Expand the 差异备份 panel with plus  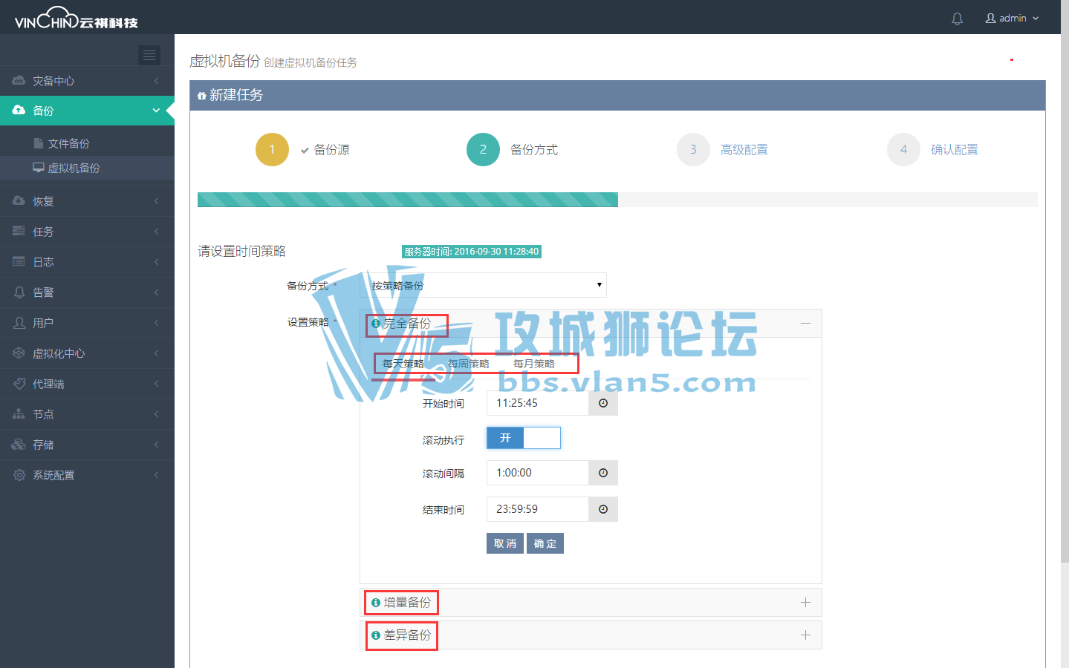(805, 635)
